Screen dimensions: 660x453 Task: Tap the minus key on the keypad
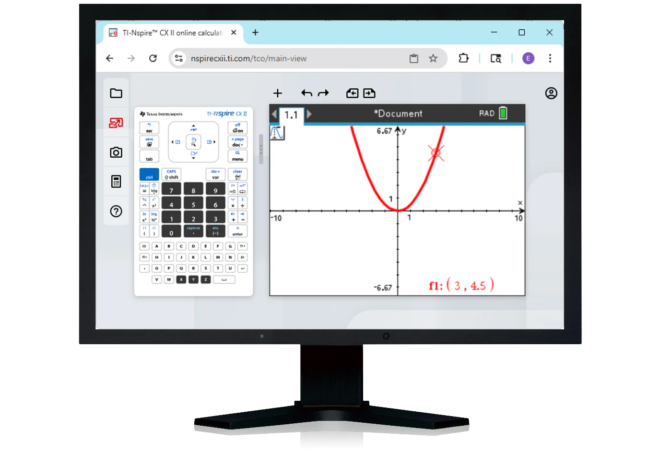point(243,217)
